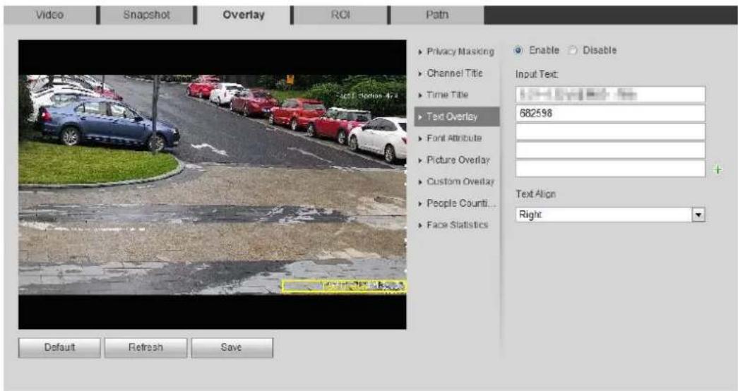738x391 pixels.
Task: Open Face Statistics settings
Action: click(x=456, y=225)
